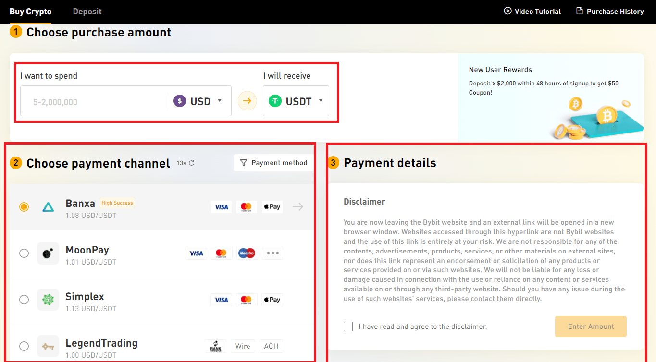The image size is (656, 362).
Task: Select the Buy Crypto tab
Action: (x=30, y=11)
